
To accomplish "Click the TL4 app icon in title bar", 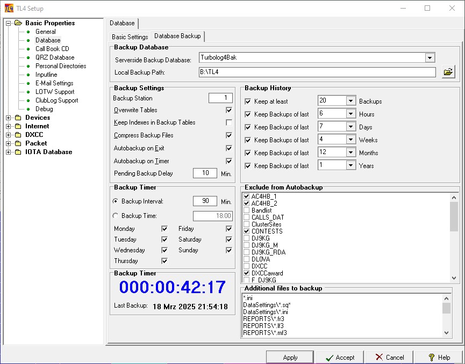I will coord(9,8).
